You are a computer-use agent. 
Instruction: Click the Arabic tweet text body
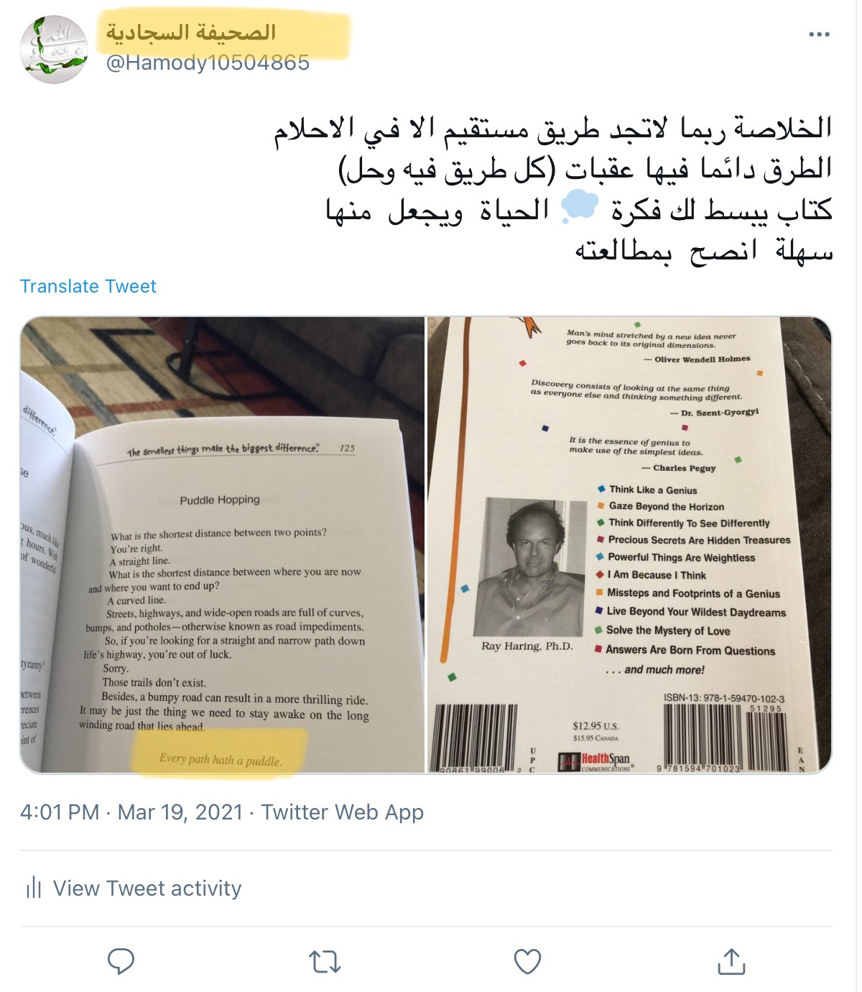point(552,189)
